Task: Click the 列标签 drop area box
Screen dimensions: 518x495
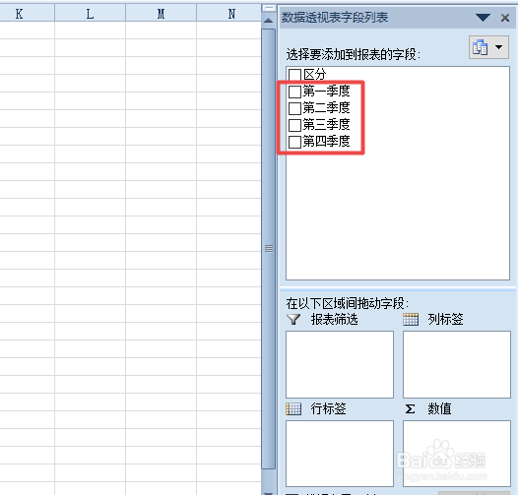Action: 457,364
